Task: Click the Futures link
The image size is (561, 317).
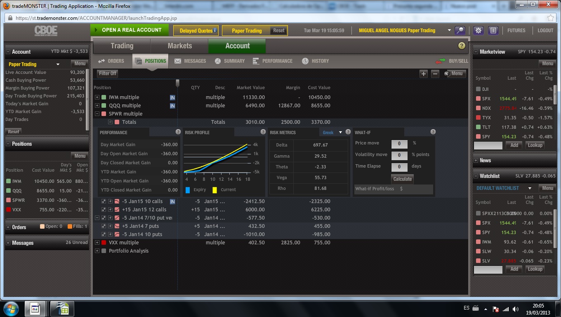Action: [516, 31]
